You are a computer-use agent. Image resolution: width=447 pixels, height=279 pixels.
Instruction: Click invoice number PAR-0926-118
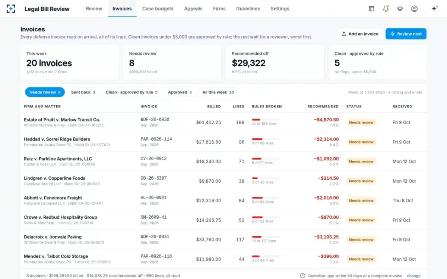[x=156, y=256]
